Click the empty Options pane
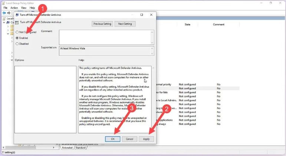 pos(45,100)
